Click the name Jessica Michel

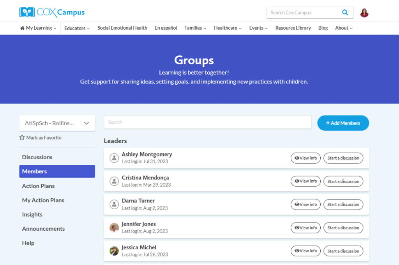pyautogui.click(x=139, y=247)
